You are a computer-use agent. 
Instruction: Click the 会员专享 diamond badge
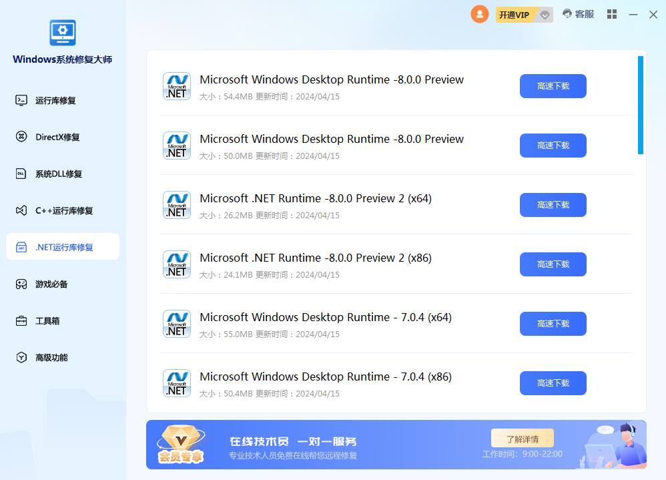[181, 445]
